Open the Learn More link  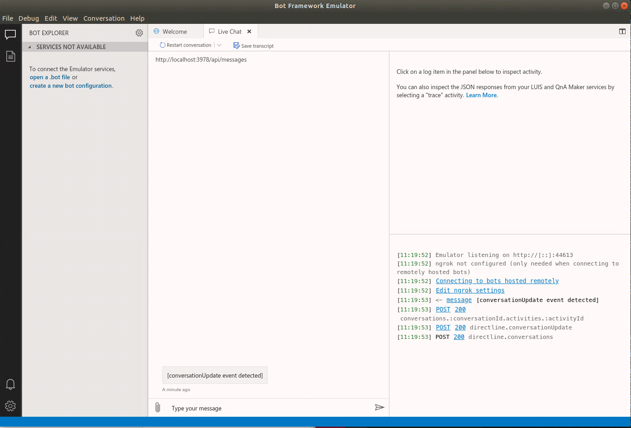coord(482,95)
